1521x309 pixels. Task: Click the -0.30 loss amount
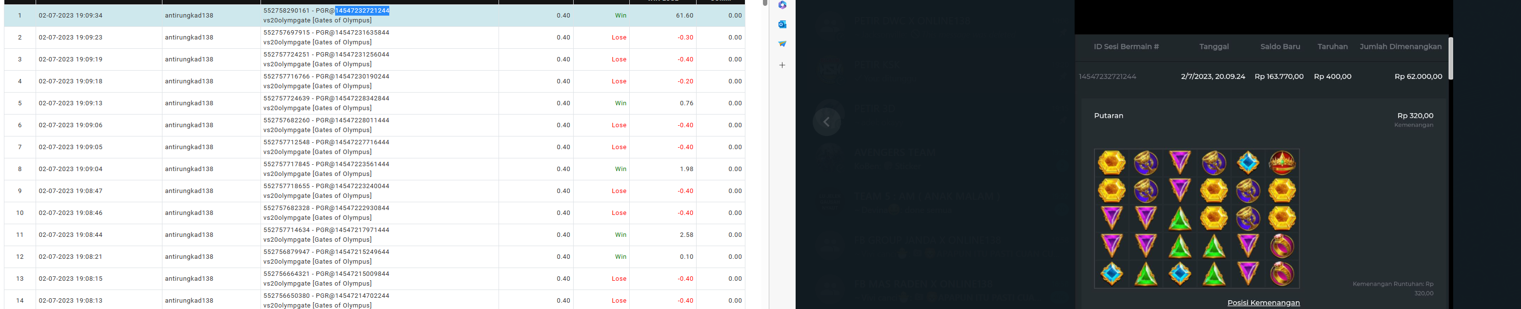(685, 37)
